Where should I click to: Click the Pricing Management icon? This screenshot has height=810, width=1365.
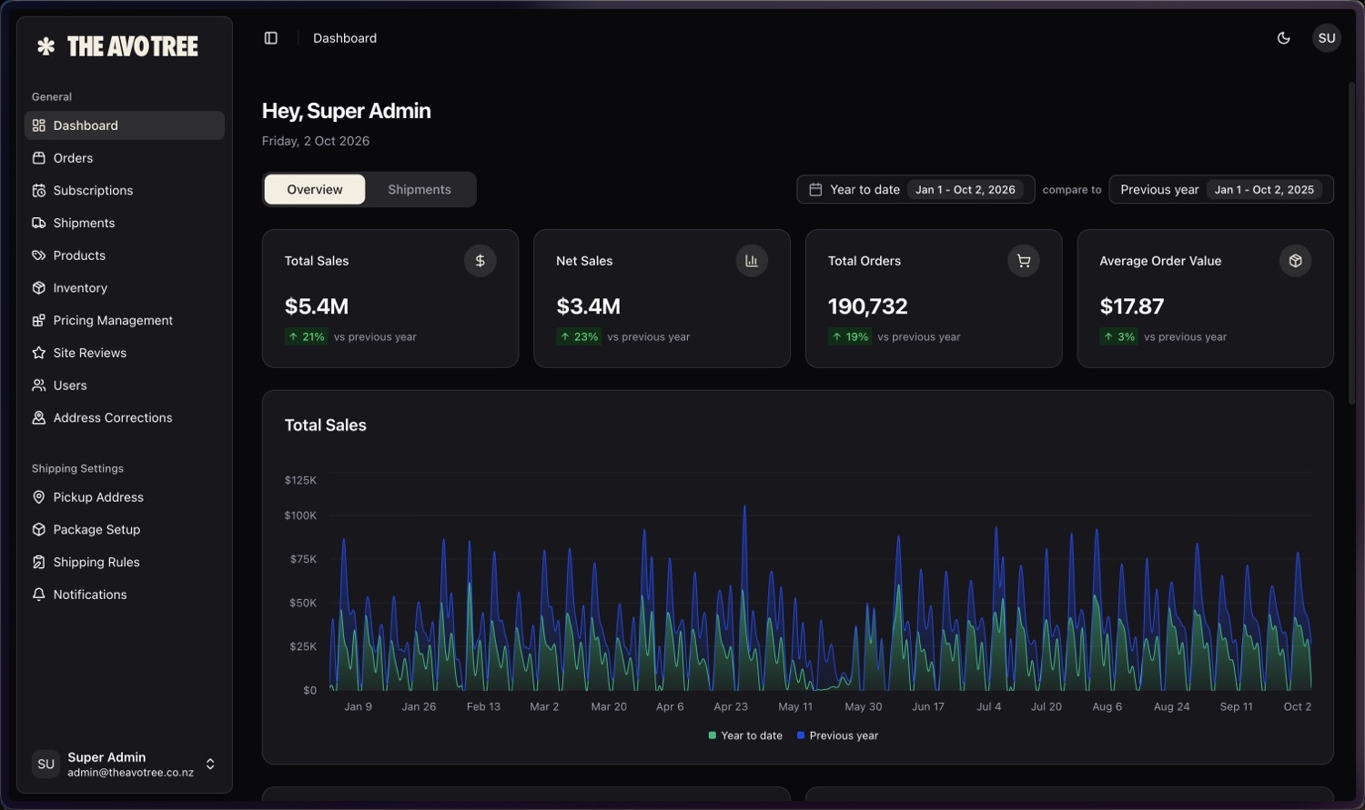39,321
